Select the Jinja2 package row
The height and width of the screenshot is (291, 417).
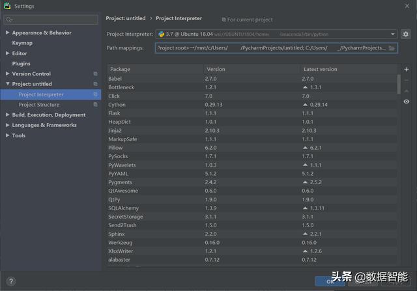pos(252,130)
